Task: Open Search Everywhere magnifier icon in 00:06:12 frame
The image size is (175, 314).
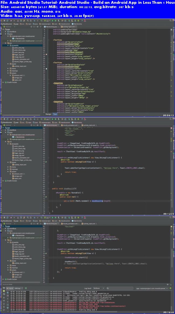Action: coord(170,21)
